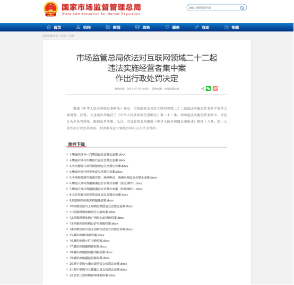Download attachment 15 腾讯收购58 docx

(x=87, y=235)
